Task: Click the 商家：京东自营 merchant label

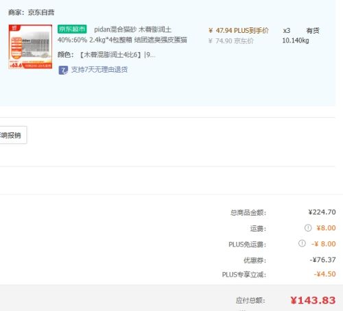Action: 32,12
